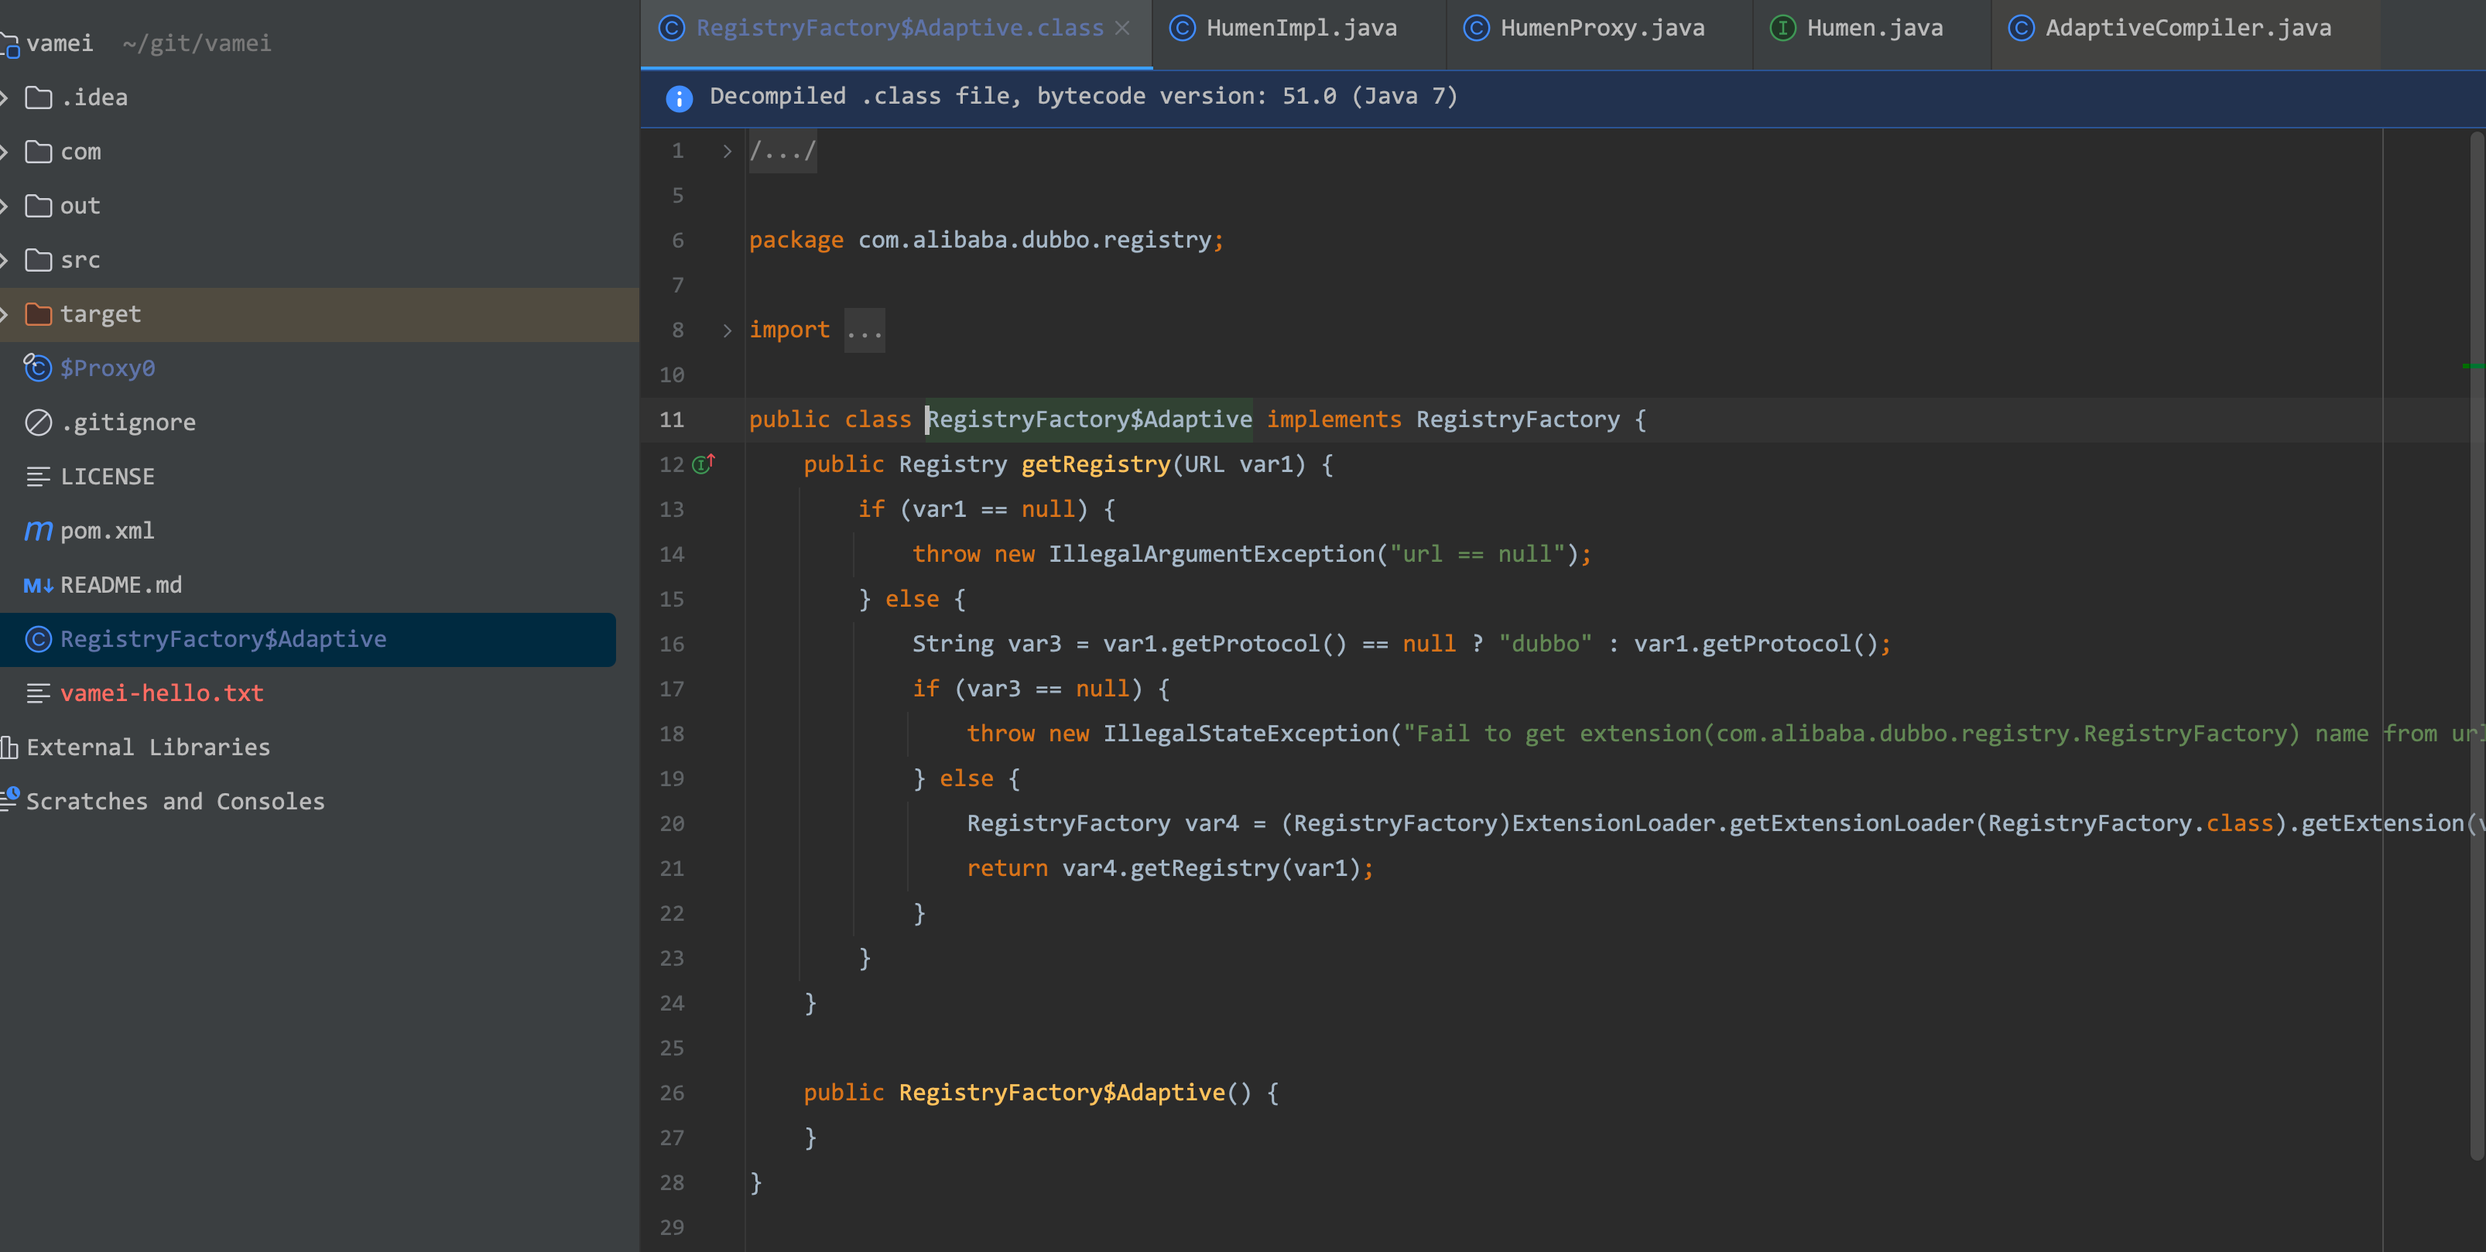Click the orange target folder icon
The width and height of the screenshot is (2486, 1252).
click(39, 313)
